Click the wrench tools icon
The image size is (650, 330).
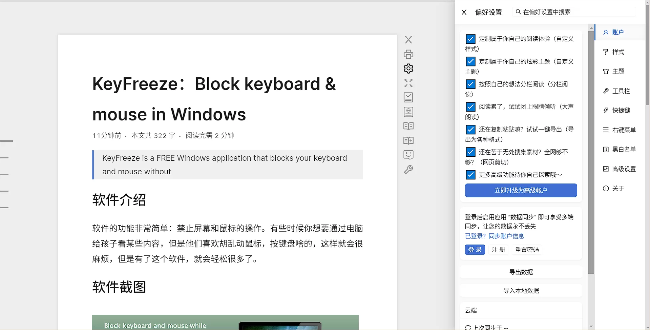(408, 170)
